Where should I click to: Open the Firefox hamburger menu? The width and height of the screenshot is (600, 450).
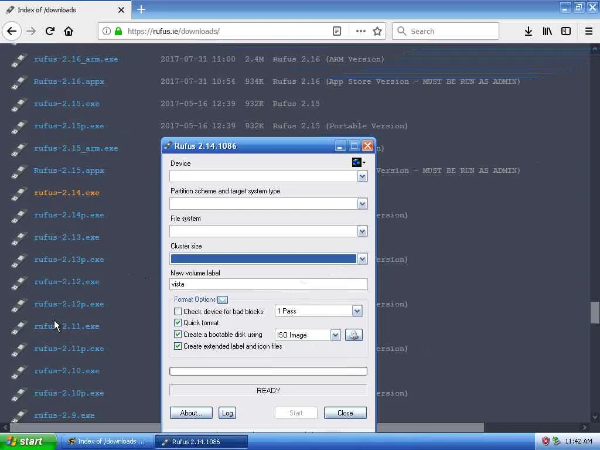pos(589,32)
